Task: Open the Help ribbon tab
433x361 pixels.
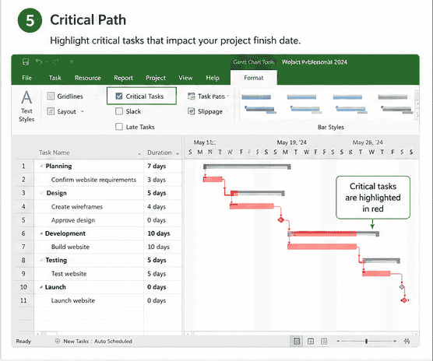Action: [x=213, y=78]
